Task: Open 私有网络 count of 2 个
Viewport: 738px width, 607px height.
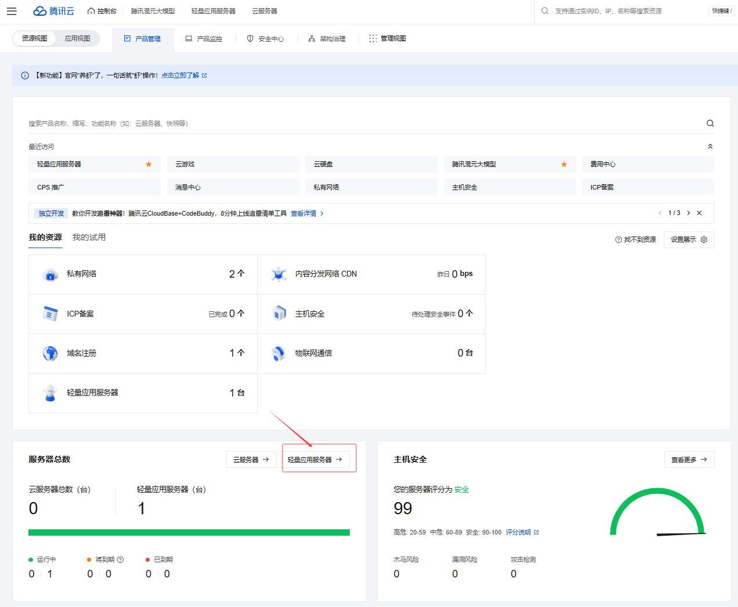Action: tap(237, 274)
